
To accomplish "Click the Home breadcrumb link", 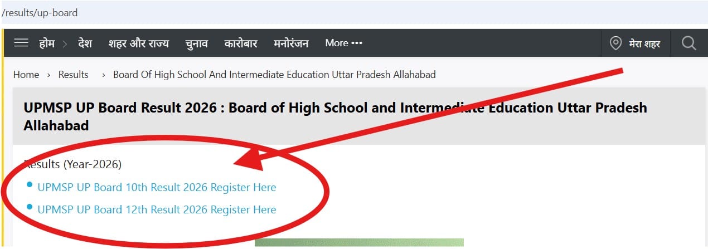I will [x=26, y=75].
